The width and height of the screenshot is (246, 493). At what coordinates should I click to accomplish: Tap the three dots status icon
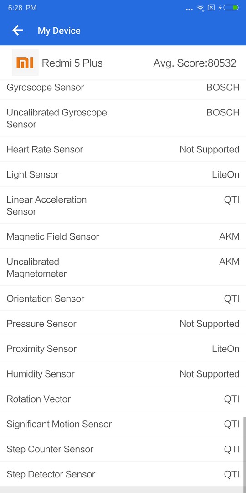point(189,10)
